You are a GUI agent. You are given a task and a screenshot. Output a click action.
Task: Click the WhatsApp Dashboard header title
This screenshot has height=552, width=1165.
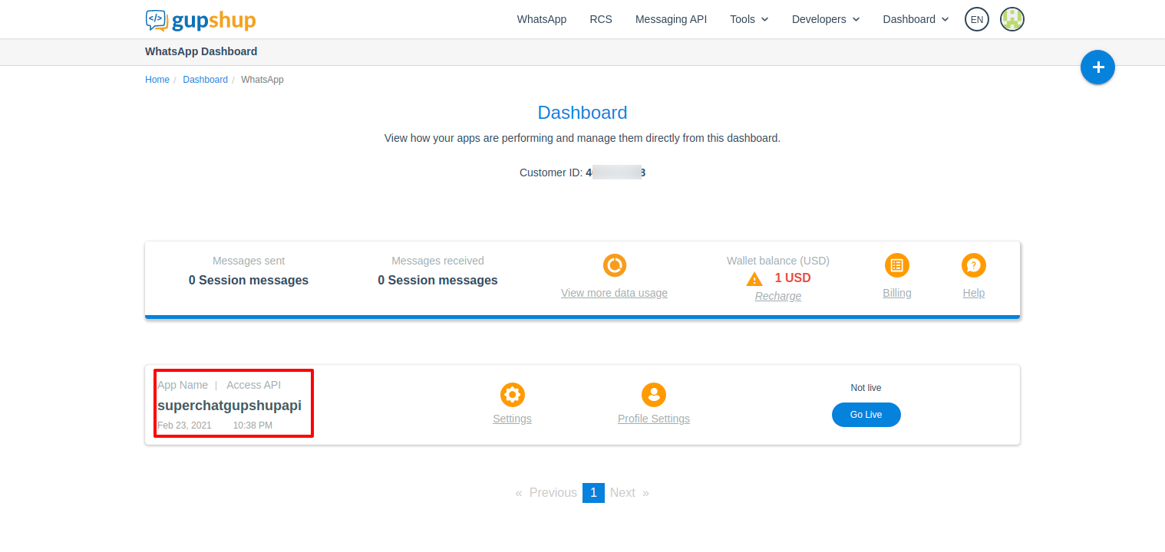pos(201,51)
